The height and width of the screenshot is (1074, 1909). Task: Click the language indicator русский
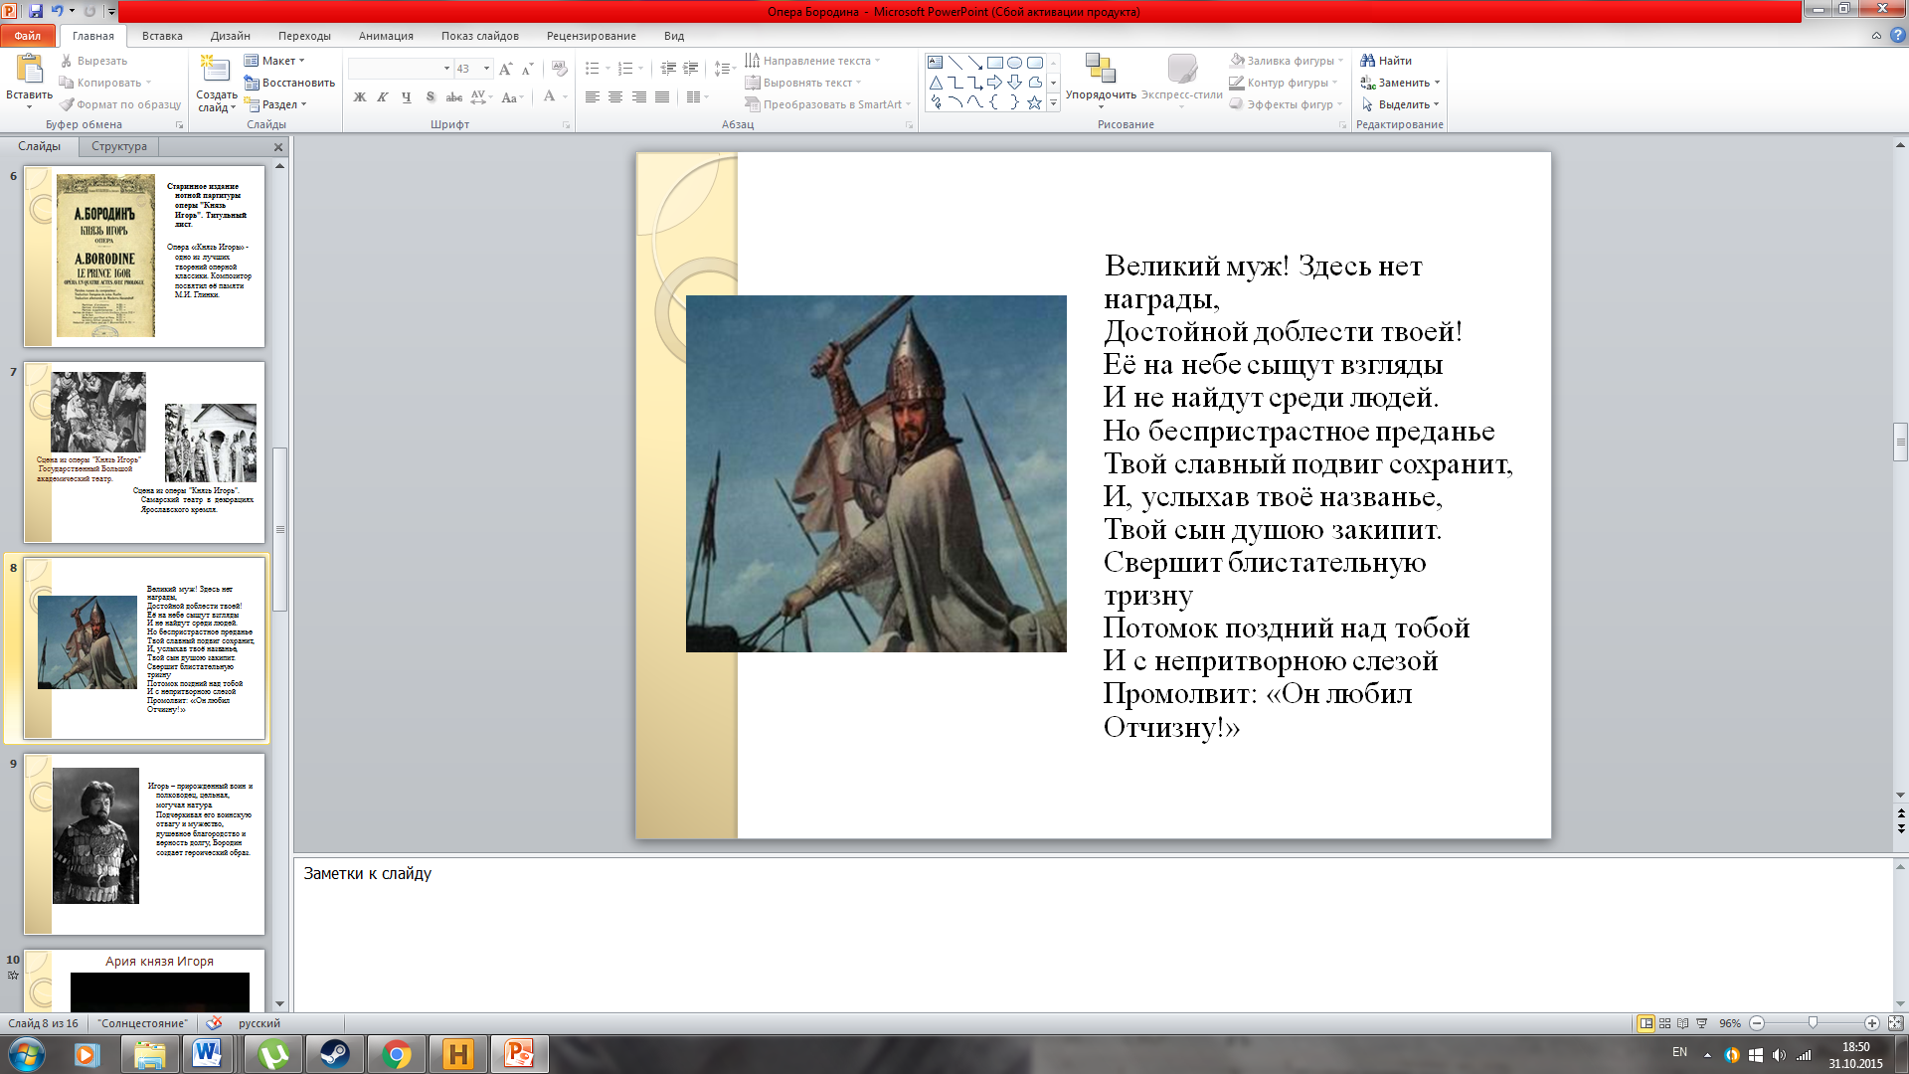click(260, 1023)
